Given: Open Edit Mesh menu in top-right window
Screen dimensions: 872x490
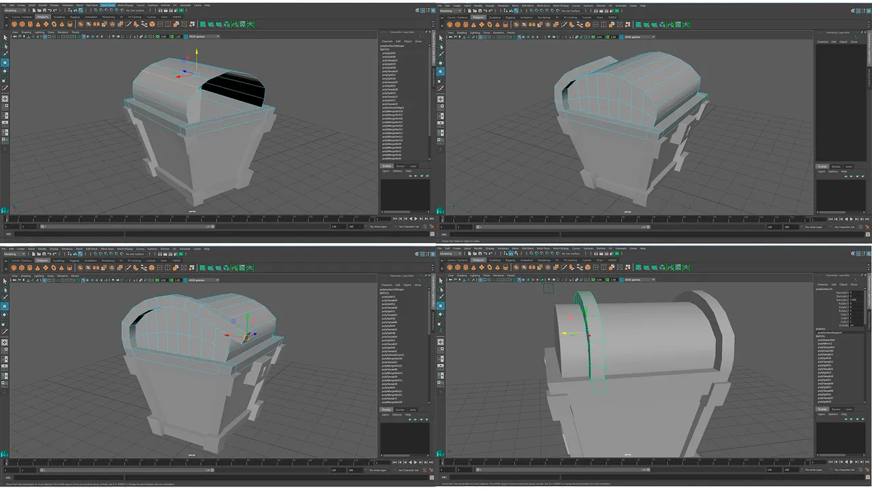Looking at the screenshot, I should click(528, 5).
